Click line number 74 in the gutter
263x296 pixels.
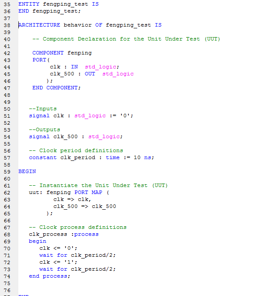7,276
